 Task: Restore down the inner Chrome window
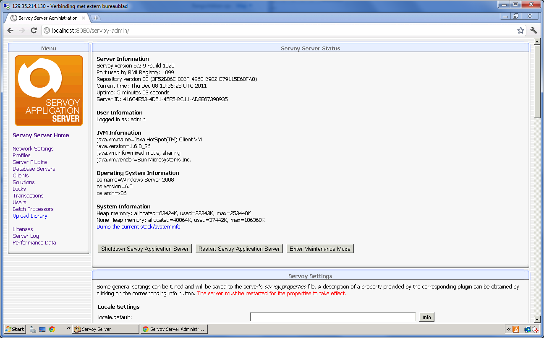click(516, 16)
